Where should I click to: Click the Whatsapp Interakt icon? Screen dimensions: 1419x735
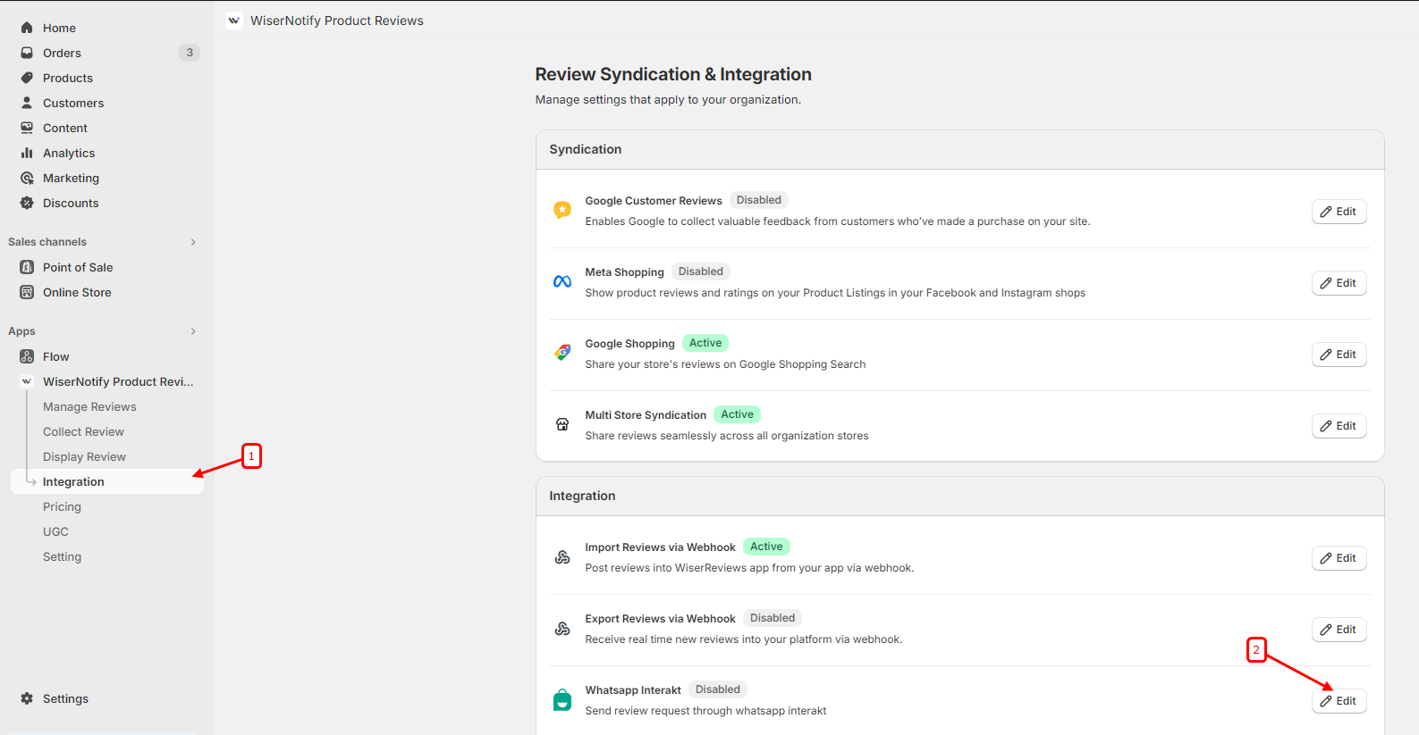[562, 699]
